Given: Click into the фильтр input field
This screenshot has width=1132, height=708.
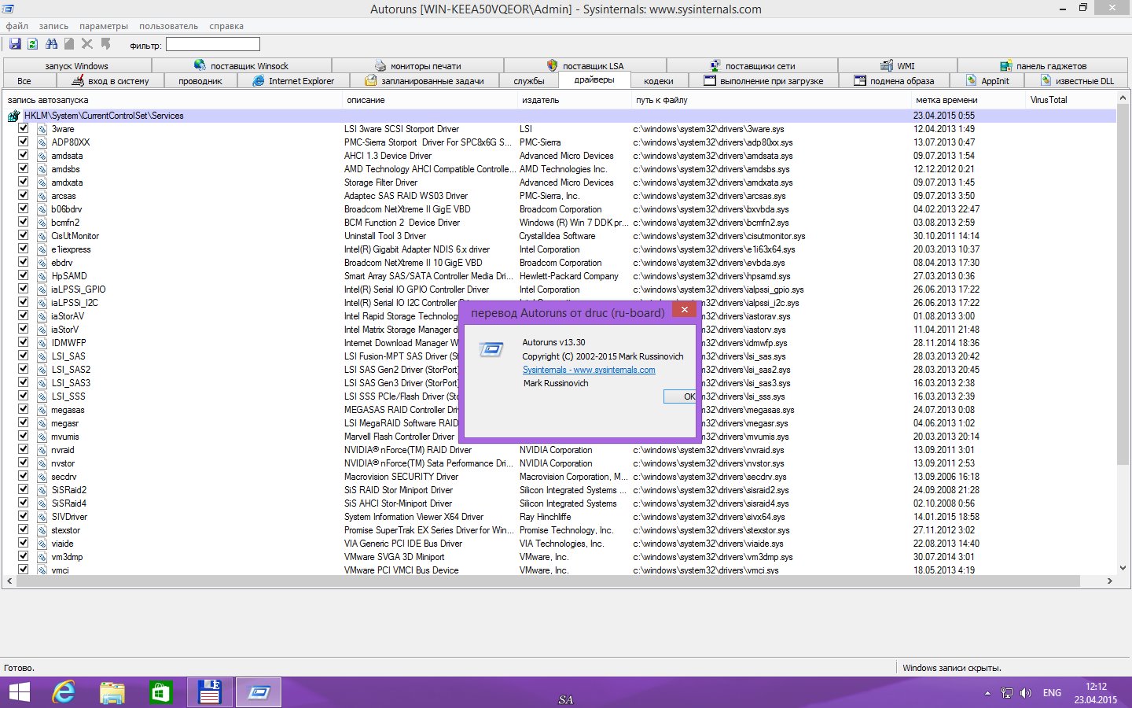Looking at the screenshot, I should click(213, 45).
